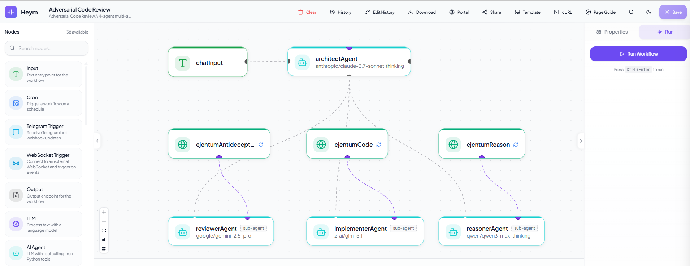Screen dimensions: 690x266
Task: Click the canvas grid layout icon
Action: pos(104,249)
